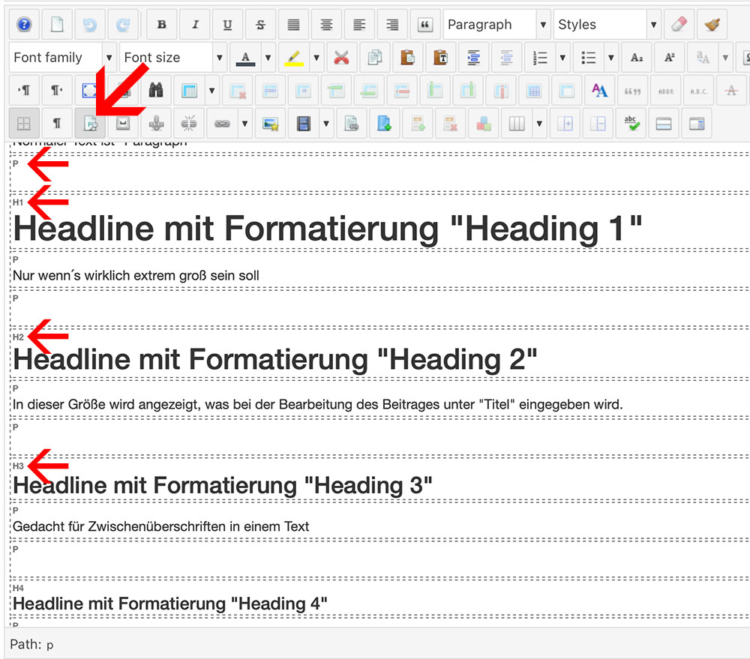Toggle underline text formatting
Viewport: 750px width, 659px height.
pyautogui.click(x=228, y=25)
